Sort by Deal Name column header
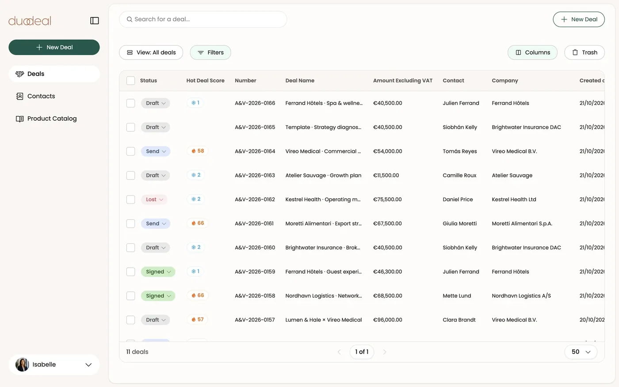Viewport: 619px width, 387px height. [300, 80]
